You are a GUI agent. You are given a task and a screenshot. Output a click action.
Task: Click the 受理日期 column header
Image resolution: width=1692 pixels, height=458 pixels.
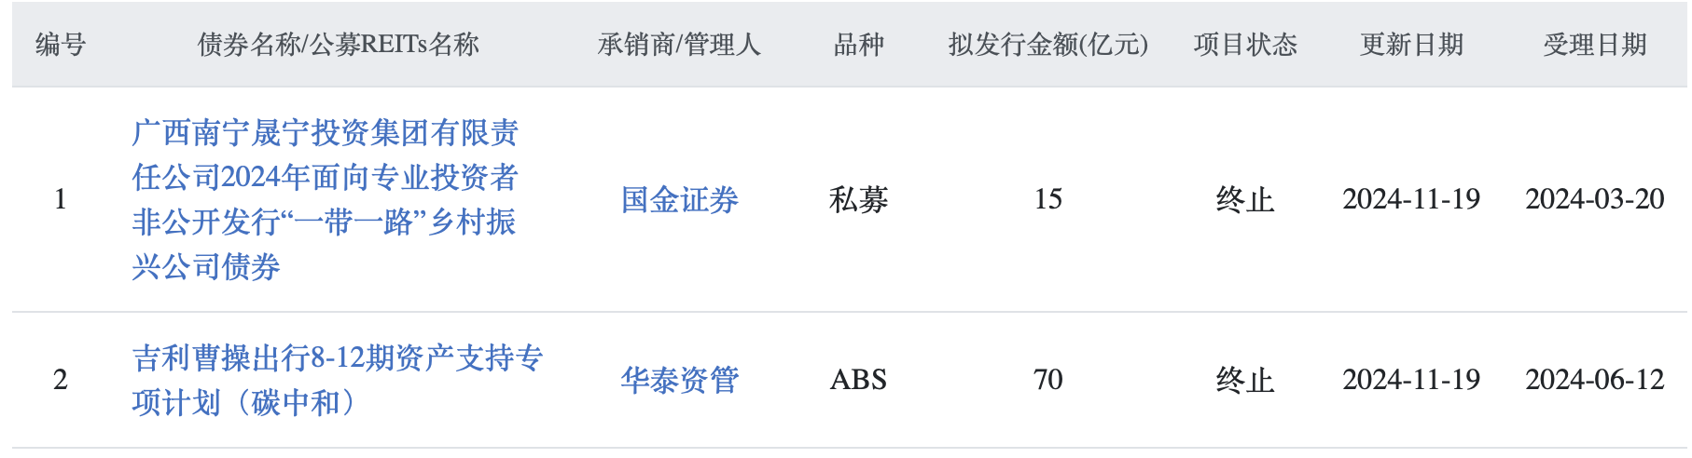pos(1594,45)
